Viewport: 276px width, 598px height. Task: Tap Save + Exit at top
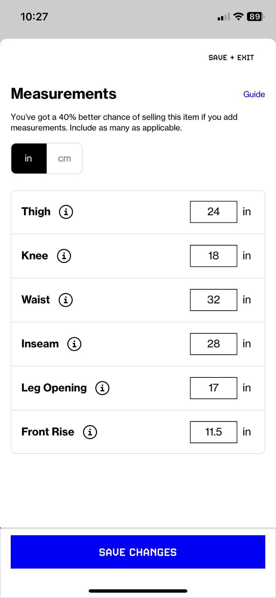[x=231, y=58]
